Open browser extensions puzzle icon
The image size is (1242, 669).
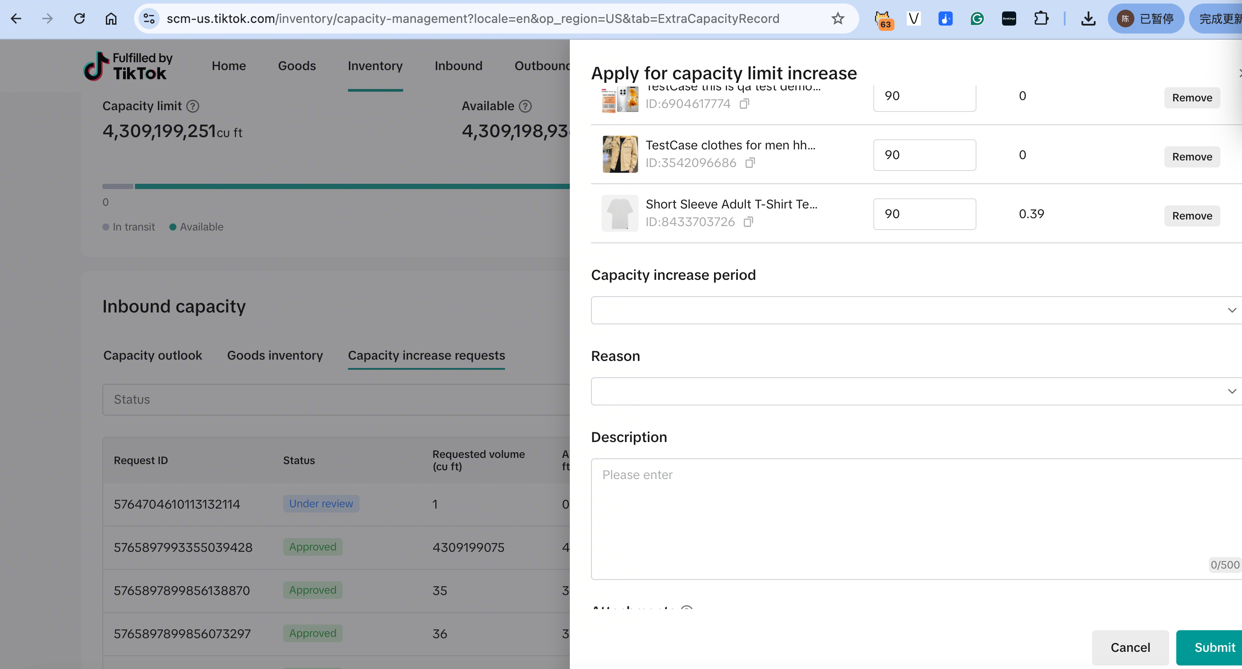1041,19
